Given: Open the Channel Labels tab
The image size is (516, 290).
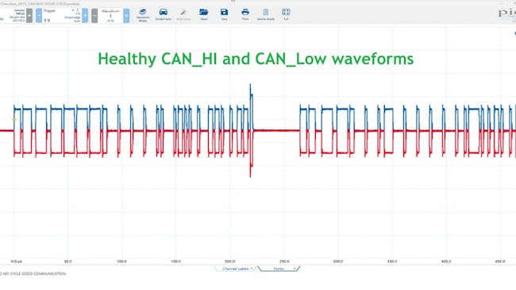Looking at the screenshot, I should coord(235,269).
